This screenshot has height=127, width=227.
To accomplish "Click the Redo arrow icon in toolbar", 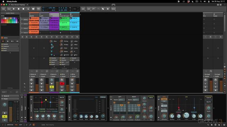I will click(98, 9).
